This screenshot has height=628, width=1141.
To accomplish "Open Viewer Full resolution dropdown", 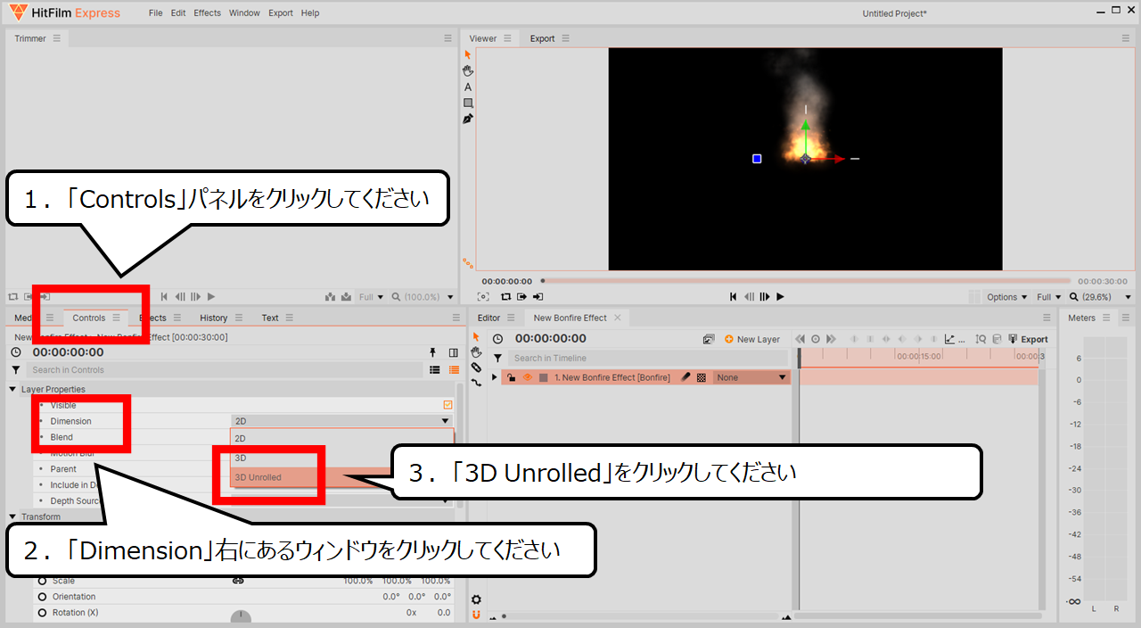I will (1049, 297).
